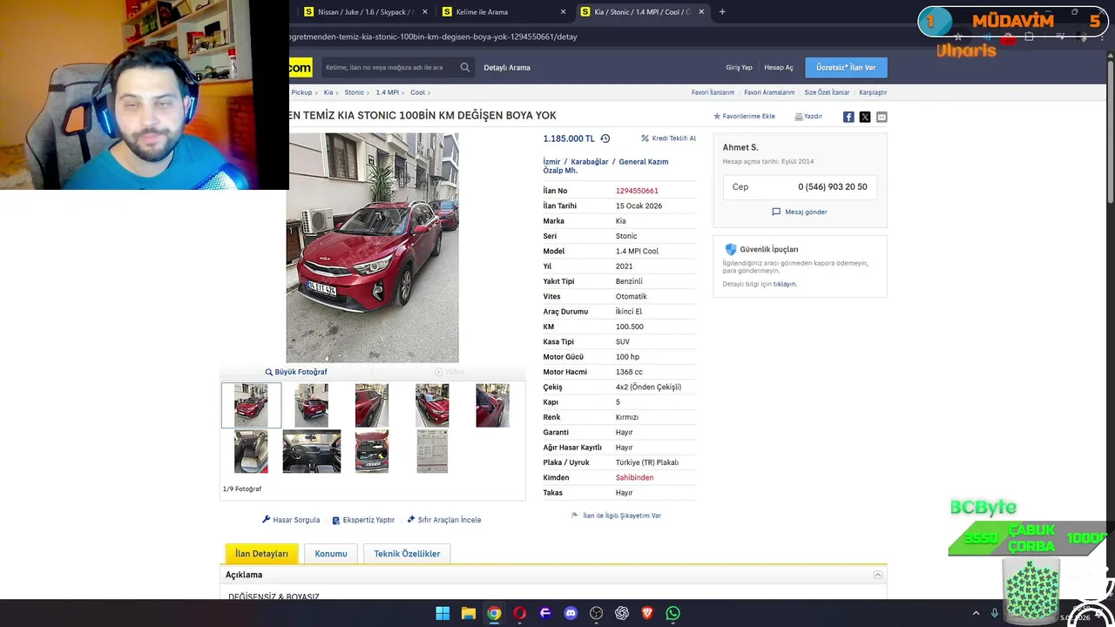The height and width of the screenshot is (627, 1115).
Task: Open Size Özel İlanlar link
Action: [x=827, y=92]
